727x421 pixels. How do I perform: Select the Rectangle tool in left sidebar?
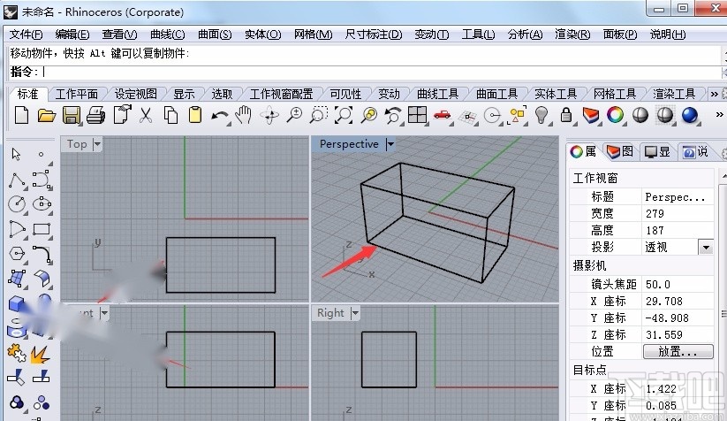click(42, 229)
